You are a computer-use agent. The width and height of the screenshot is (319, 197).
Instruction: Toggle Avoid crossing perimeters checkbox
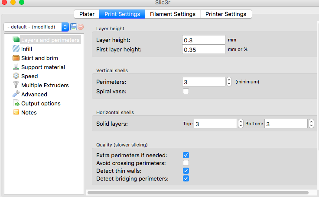tap(186, 163)
